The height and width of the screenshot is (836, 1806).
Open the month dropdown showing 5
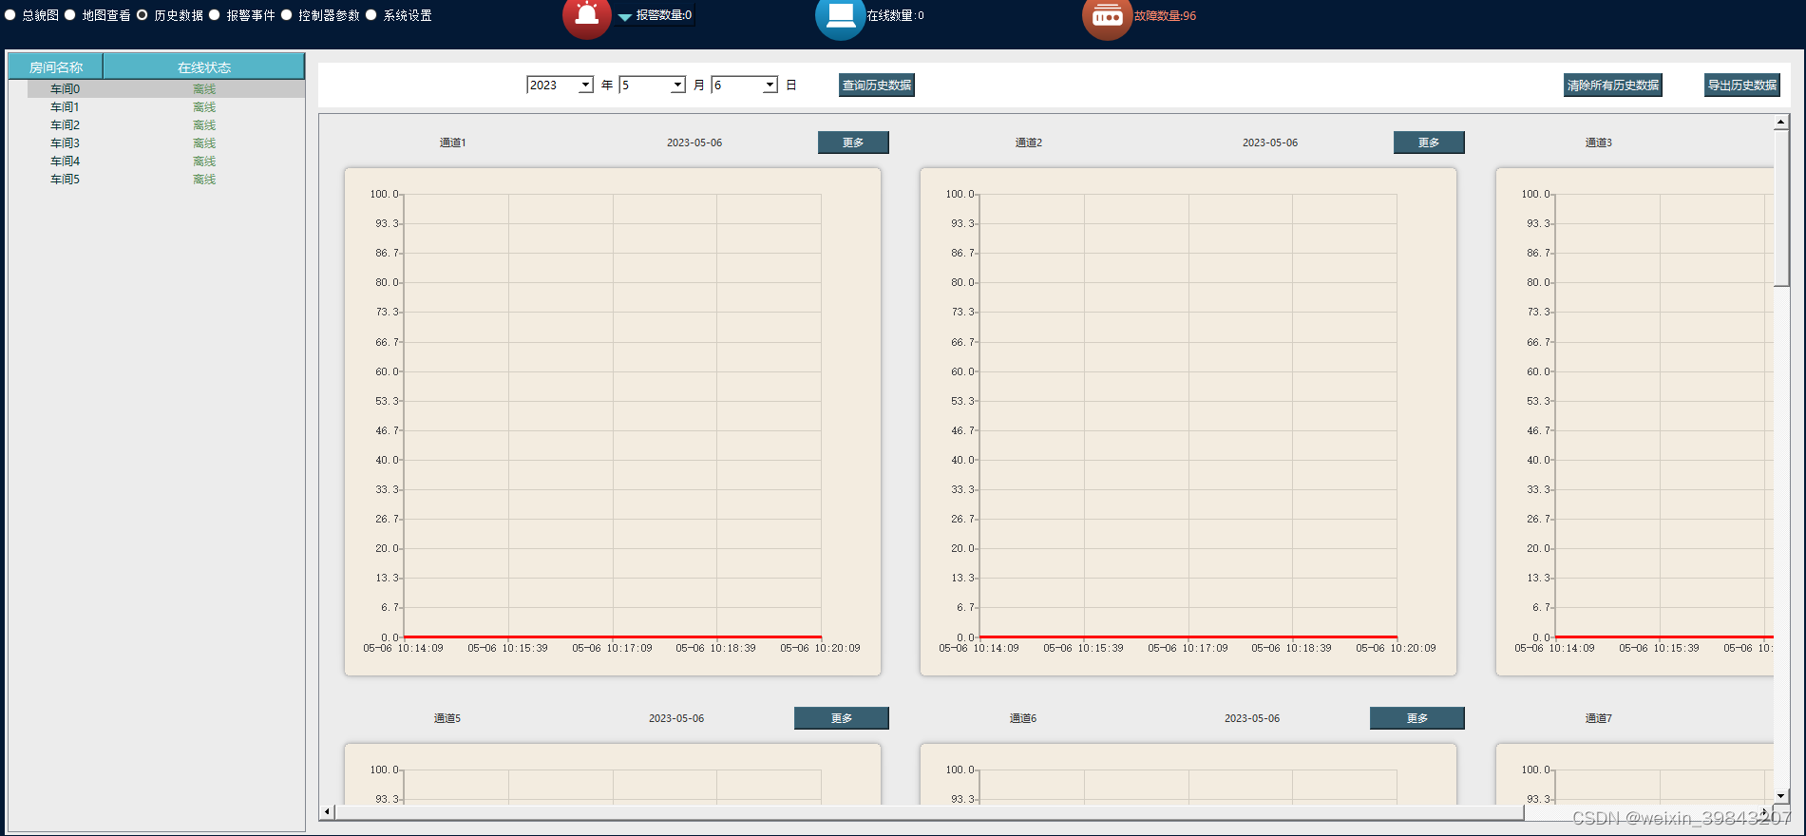652,85
